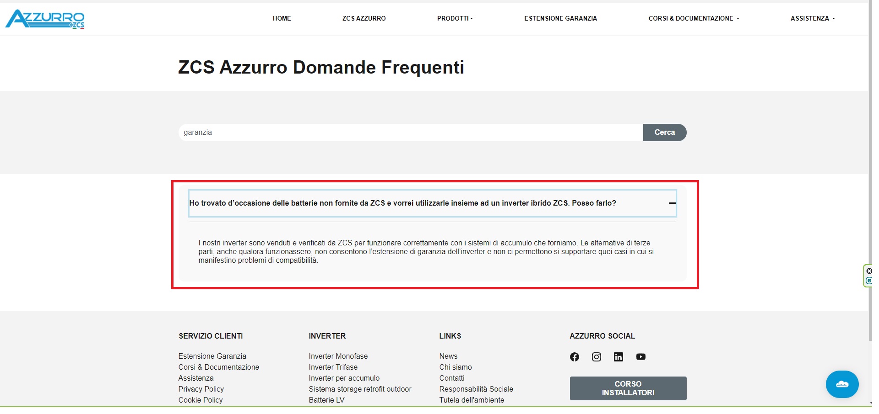Click the ZCS Azzurro Domande Frequenti heading
The width and height of the screenshot is (879, 414).
click(x=321, y=67)
